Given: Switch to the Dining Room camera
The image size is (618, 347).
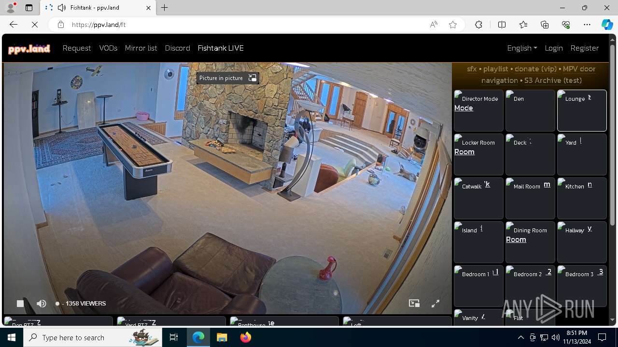Looking at the screenshot, I should tap(530, 242).
